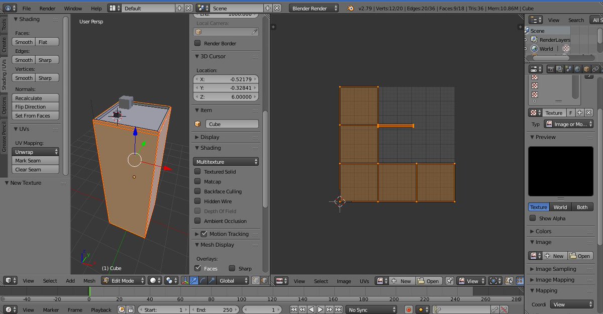Select the rotate manipulator icon
Viewport: 603px width, 314px height.
click(202, 280)
